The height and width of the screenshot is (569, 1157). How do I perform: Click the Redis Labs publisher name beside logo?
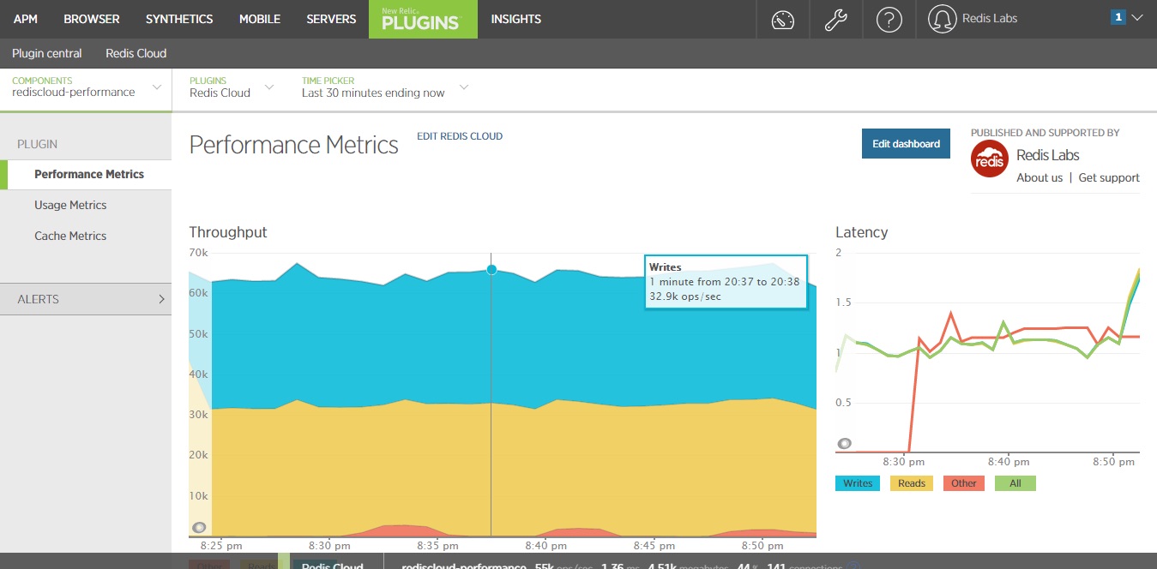pyautogui.click(x=1048, y=155)
